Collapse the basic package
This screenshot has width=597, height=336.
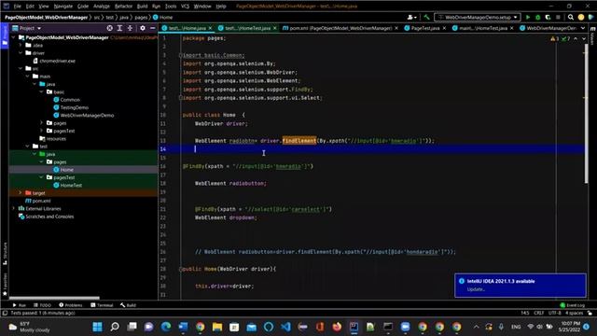42,91
